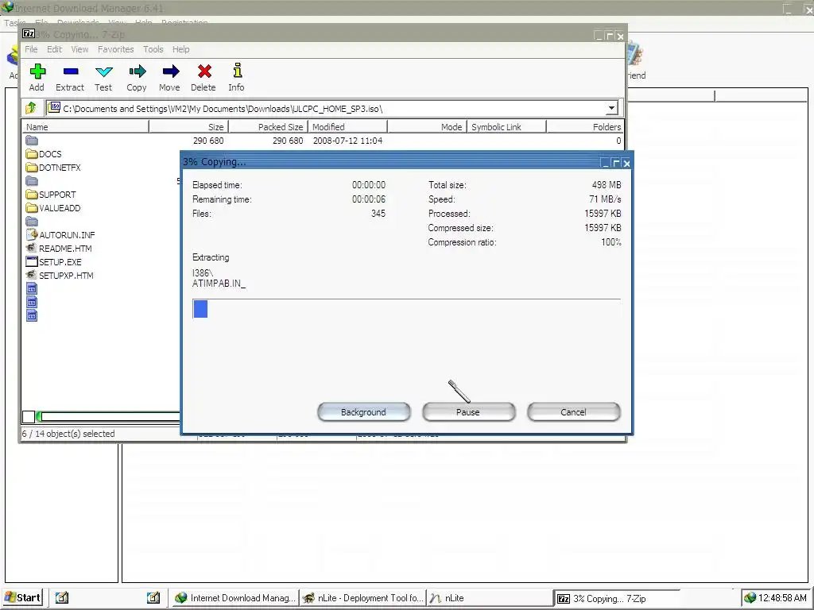The image size is (814, 610).
Task: Open the File menu in 7-Zip
Action: [x=31, y=49]
